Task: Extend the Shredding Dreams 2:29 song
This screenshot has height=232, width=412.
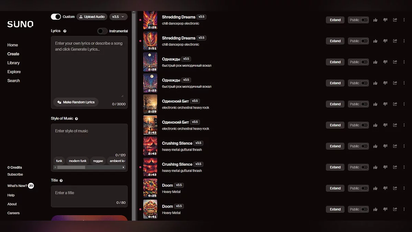Action: pos(335,20)
